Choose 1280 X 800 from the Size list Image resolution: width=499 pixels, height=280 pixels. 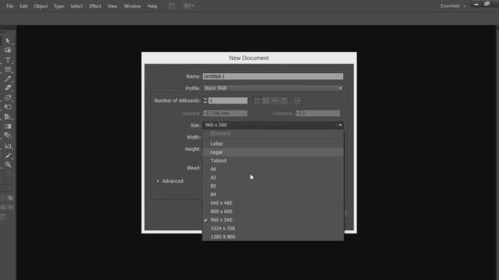point(273,236)
